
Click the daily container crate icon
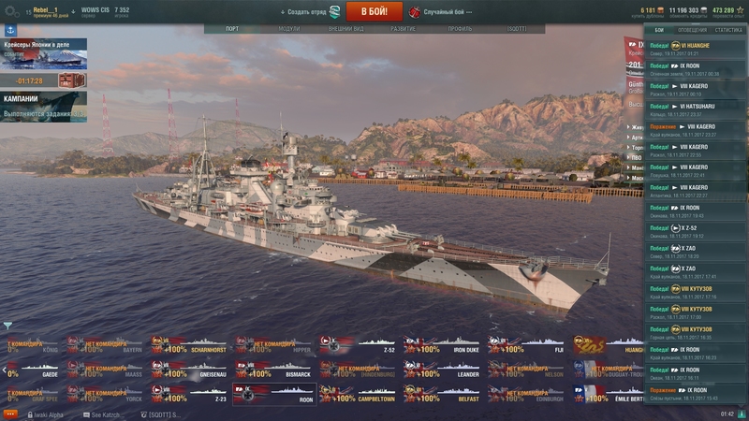click(x=72, y=80)
